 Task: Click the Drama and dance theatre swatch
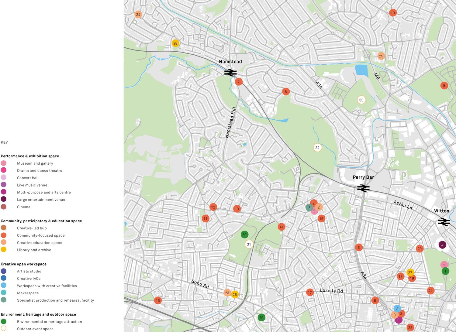tap(4, 170)
